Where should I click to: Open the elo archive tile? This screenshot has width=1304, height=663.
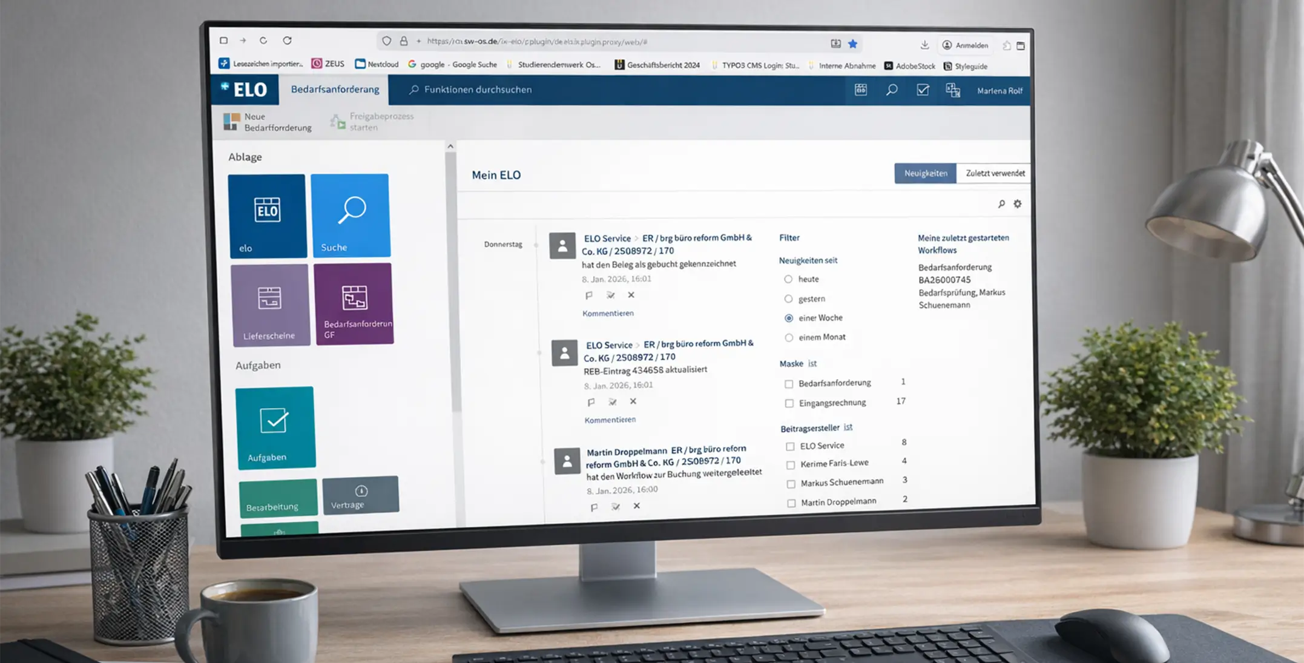[x=267, y=216]
